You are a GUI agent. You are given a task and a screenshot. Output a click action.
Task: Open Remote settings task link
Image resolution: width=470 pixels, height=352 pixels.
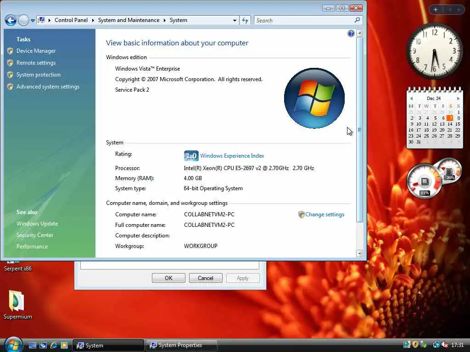(36, 63)
